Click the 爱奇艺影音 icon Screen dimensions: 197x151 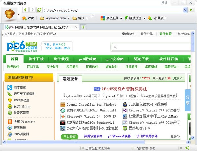point(10,113)
